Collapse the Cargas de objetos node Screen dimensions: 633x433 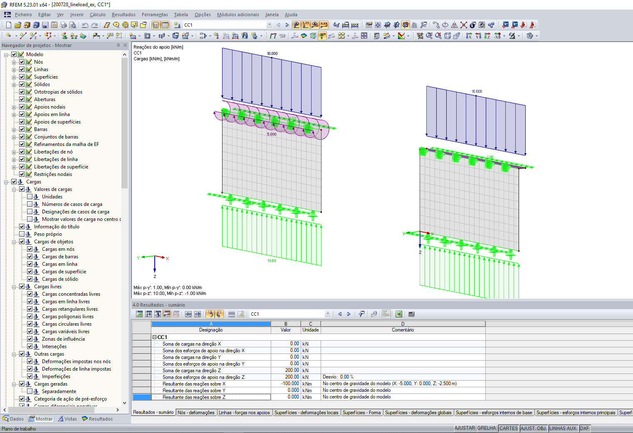pyautogui.click(x=14, y=242)
